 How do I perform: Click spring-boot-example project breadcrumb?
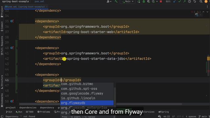click(15, 1)
